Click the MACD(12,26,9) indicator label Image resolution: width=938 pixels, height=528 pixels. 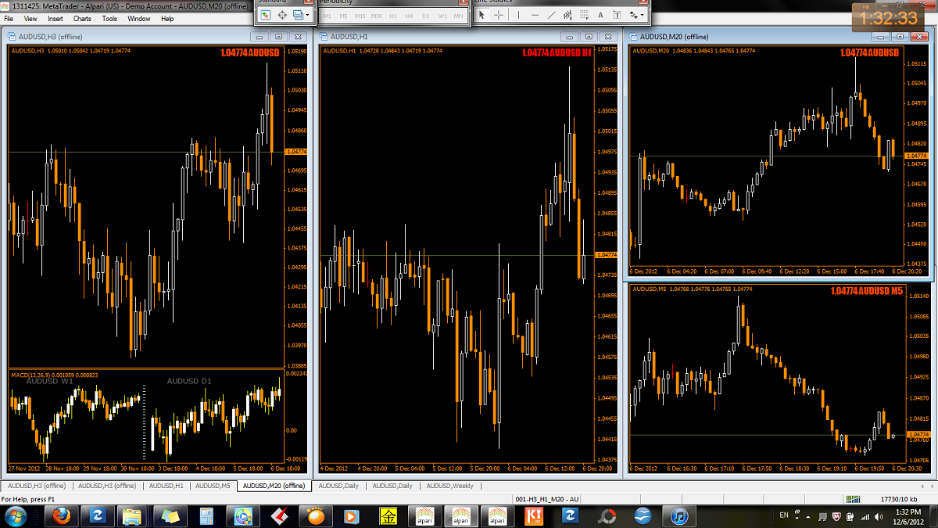point(55,375)
